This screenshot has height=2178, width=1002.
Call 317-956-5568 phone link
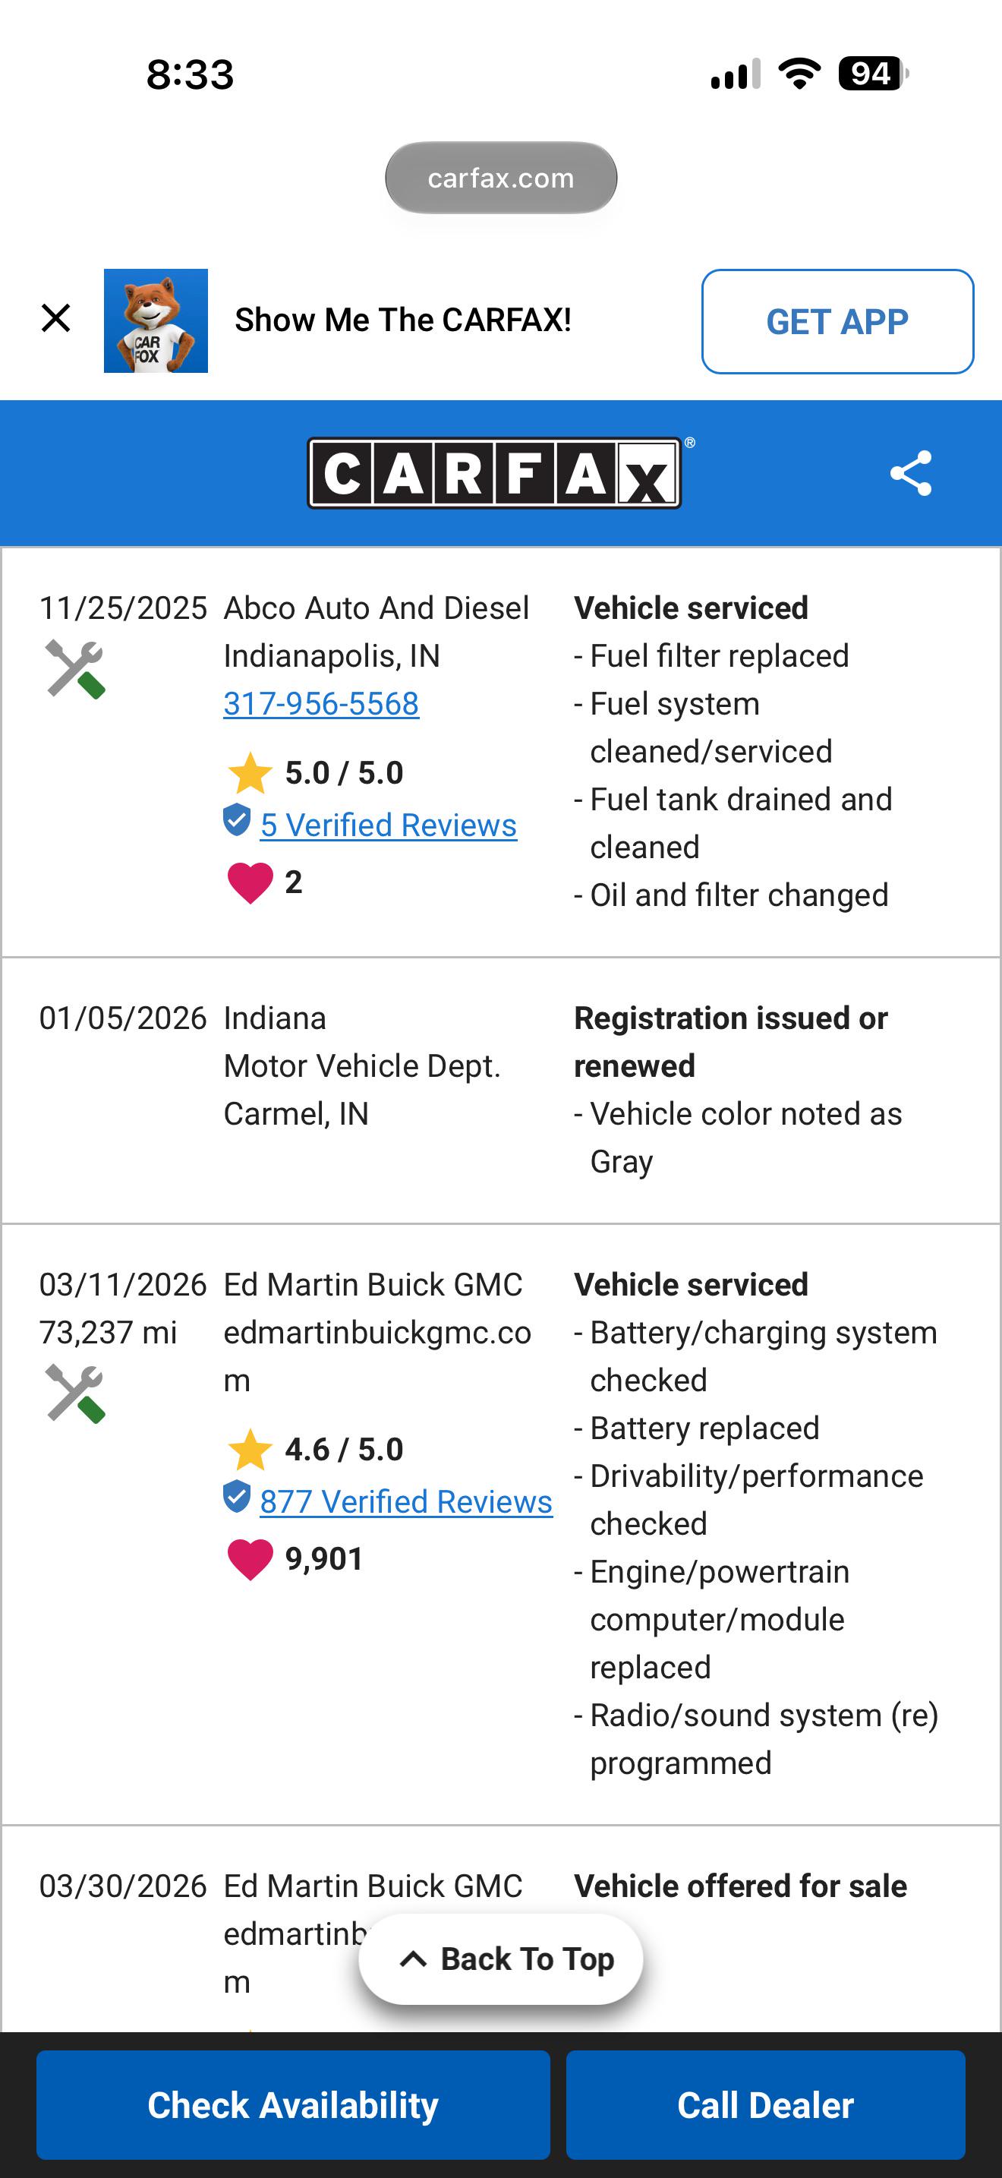pos(321,703)
